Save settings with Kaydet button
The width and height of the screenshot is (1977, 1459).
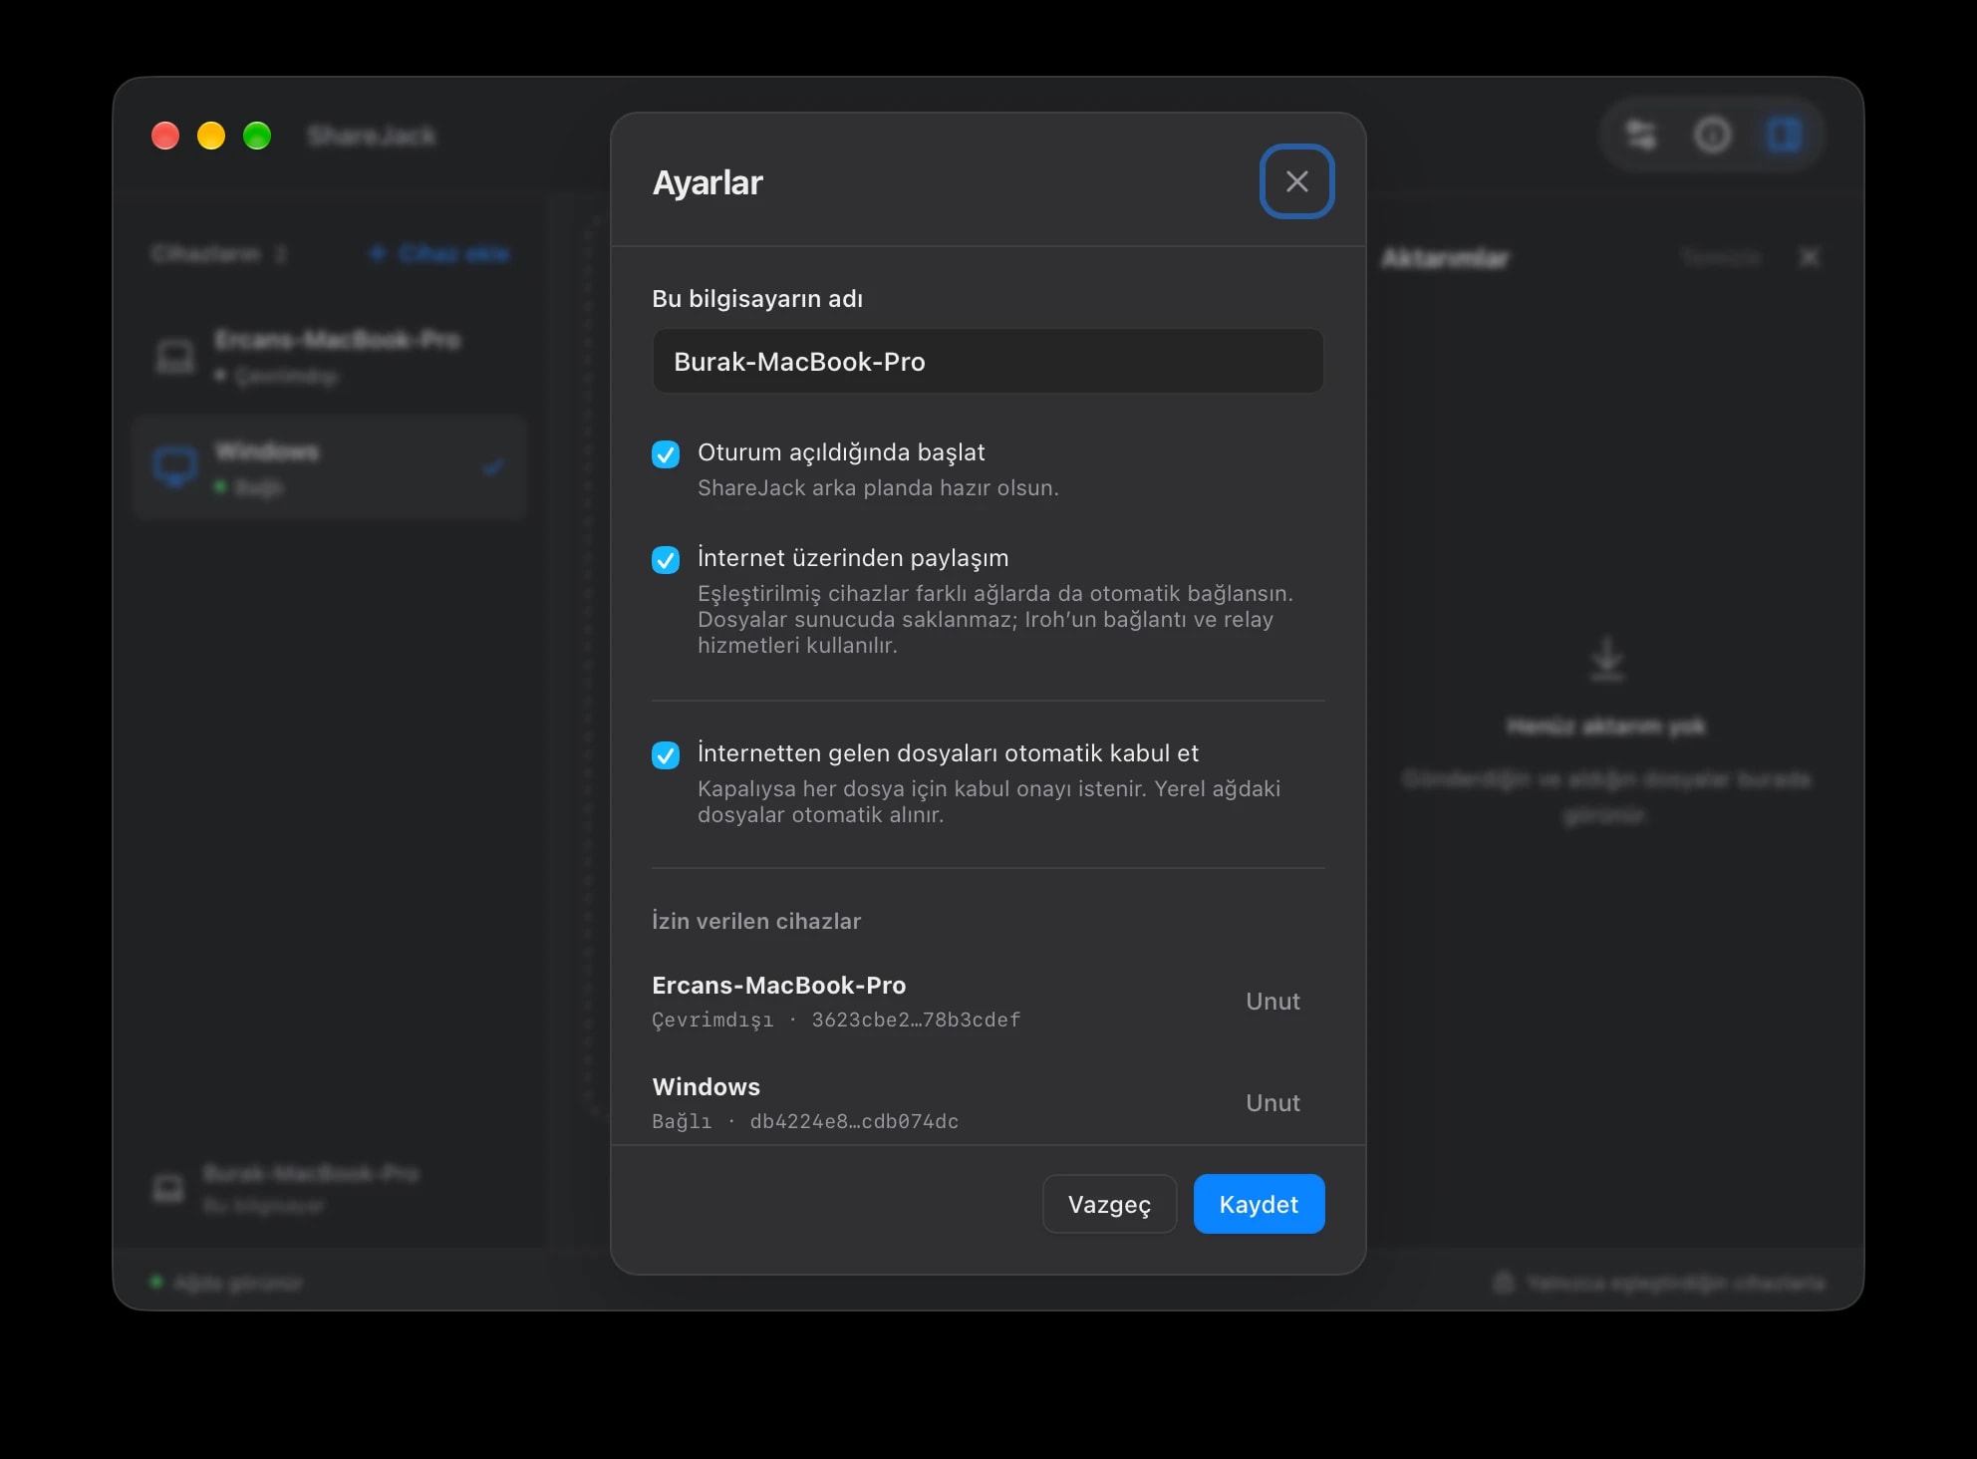(1259, 1204)
